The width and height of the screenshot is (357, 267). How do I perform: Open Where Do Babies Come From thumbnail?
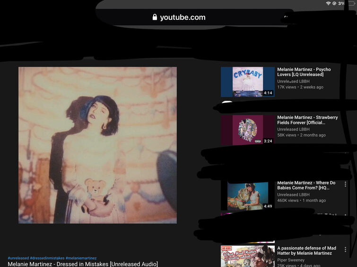coord(248,196)
